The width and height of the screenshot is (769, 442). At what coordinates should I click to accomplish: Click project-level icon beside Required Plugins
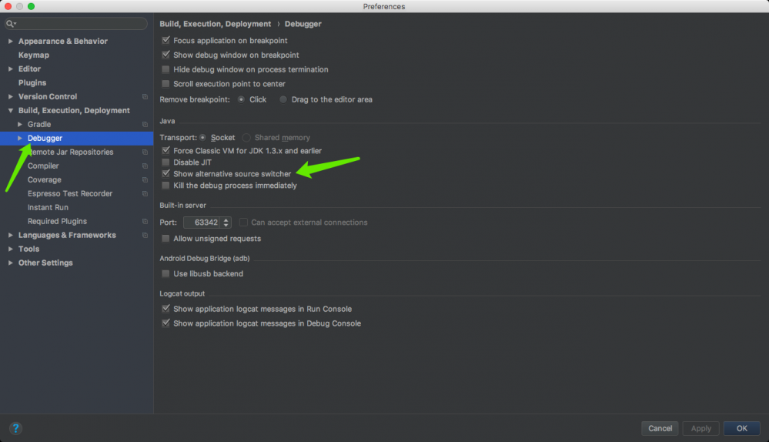[x=145, y=221]
